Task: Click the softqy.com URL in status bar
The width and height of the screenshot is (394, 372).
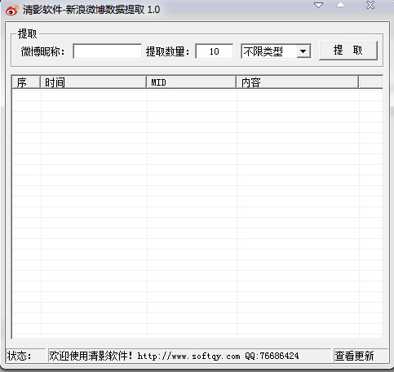Action: [188, 356]
